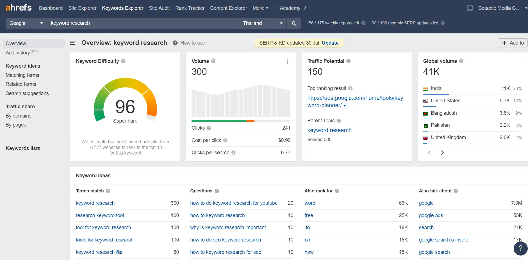Viewport: 528px width, 260px height.
Task: Open the round help chat button
Action: pos(520,248)
